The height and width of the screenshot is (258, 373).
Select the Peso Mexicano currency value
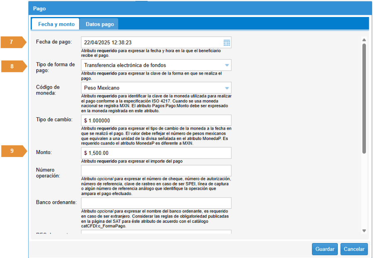tap(102, 88)
